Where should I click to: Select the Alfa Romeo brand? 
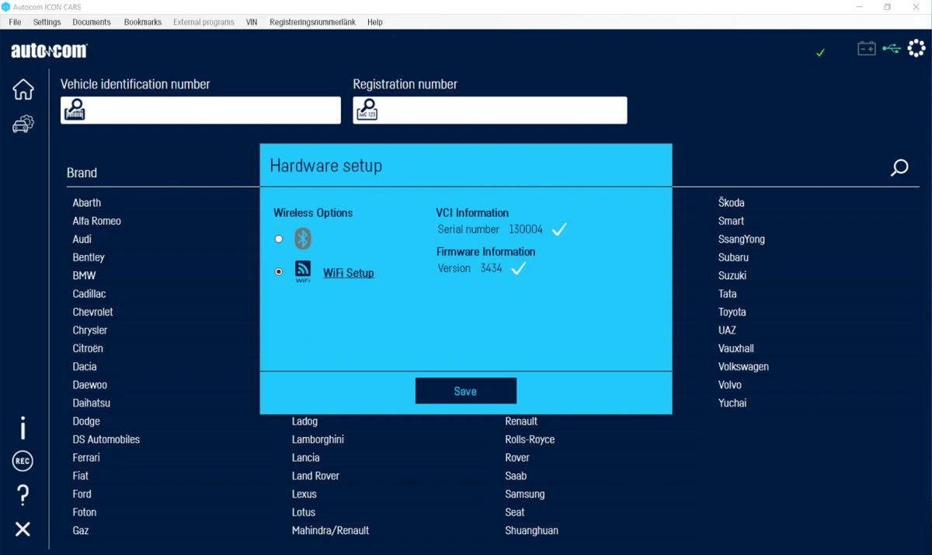[97, 221]
